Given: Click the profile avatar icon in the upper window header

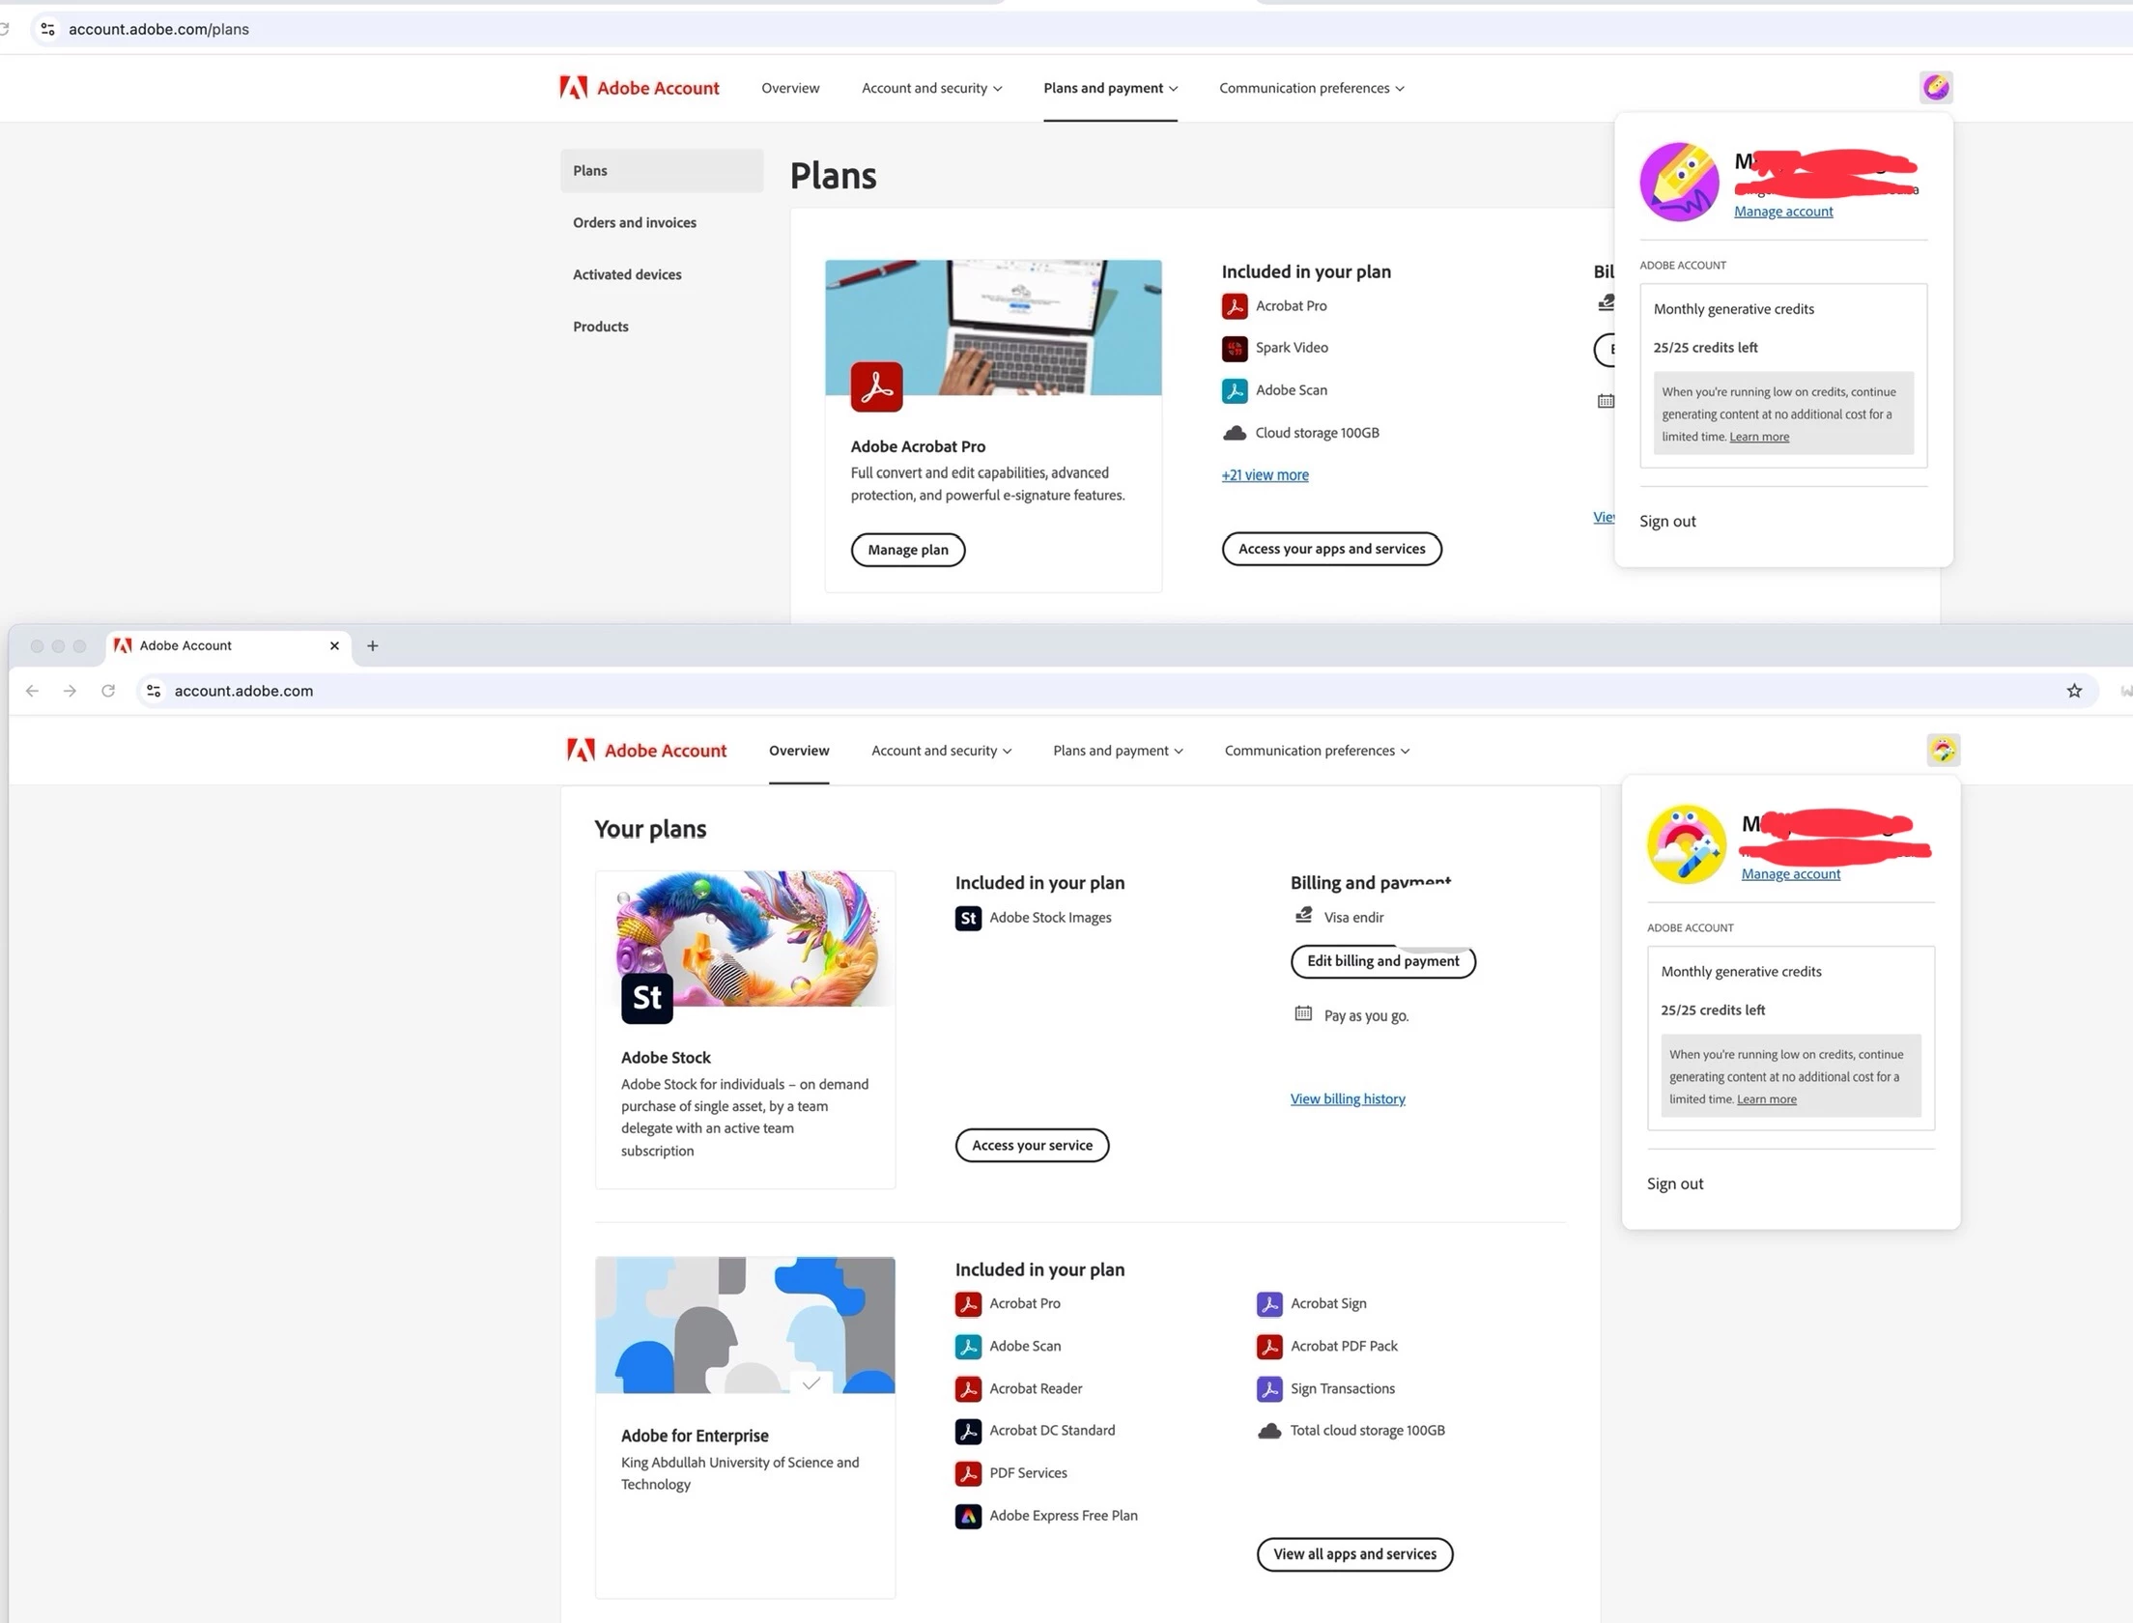Looking at the screenshot, I should pos(1935,87).
